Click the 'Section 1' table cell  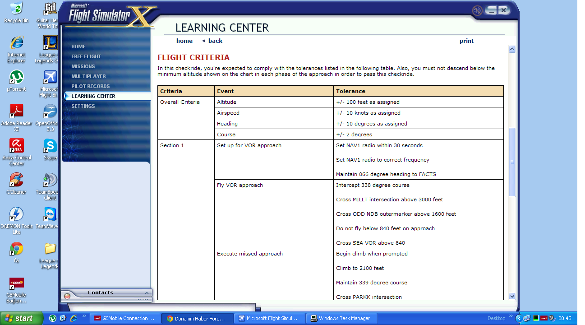pos(186,221)
